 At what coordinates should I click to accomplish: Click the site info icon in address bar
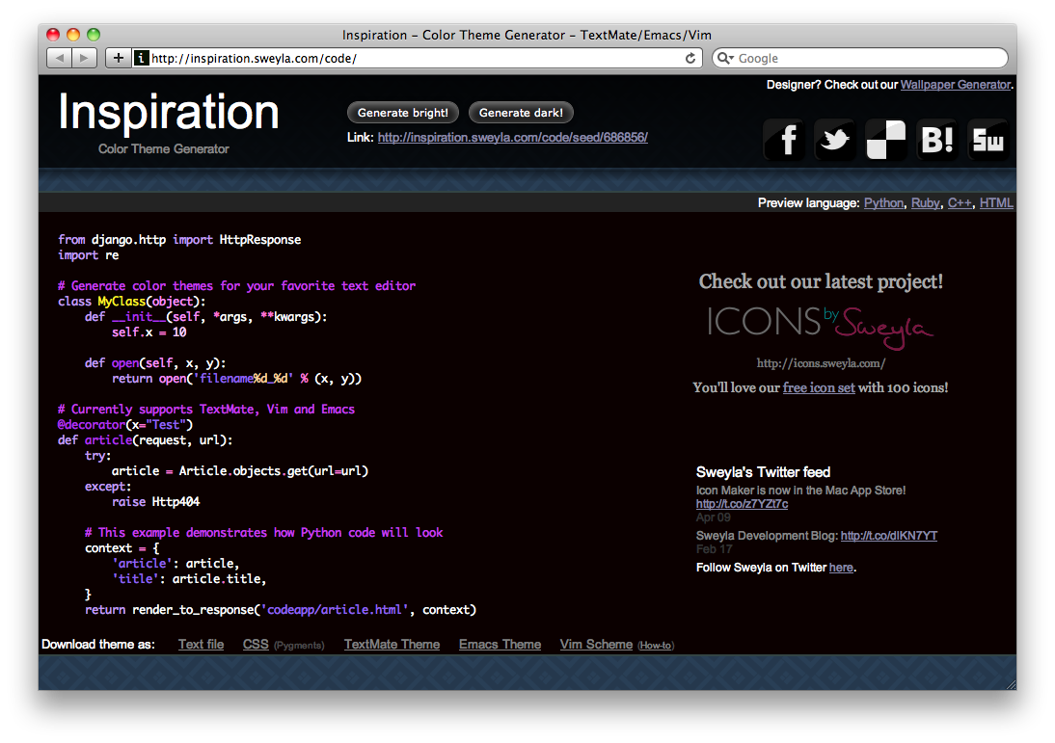(141, 58)
